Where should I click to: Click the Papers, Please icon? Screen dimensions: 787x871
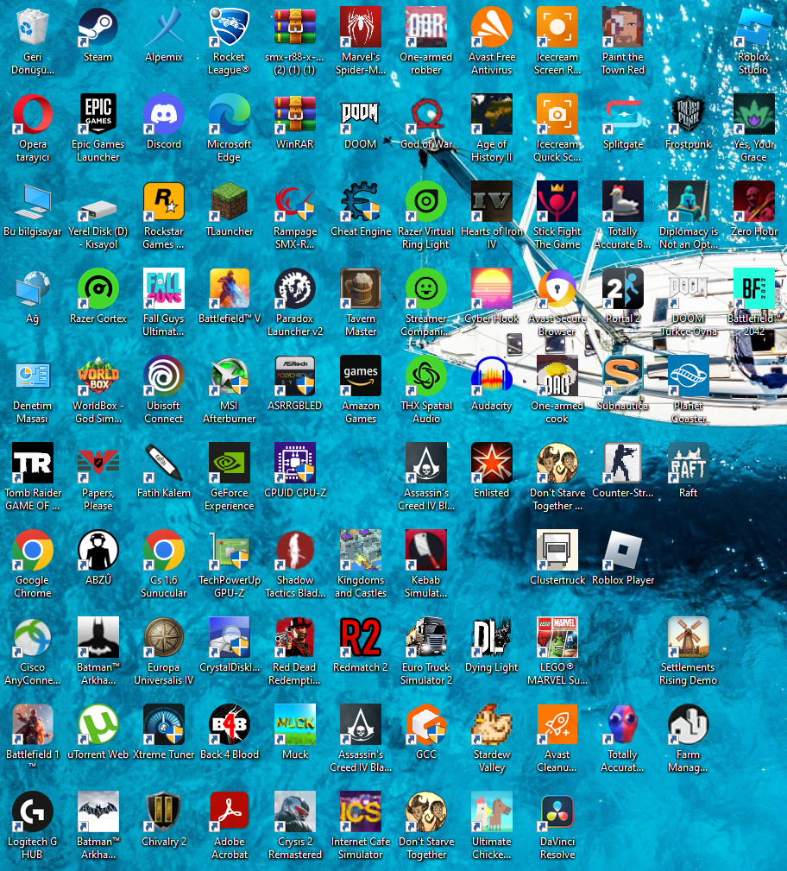tap(98, 464)
